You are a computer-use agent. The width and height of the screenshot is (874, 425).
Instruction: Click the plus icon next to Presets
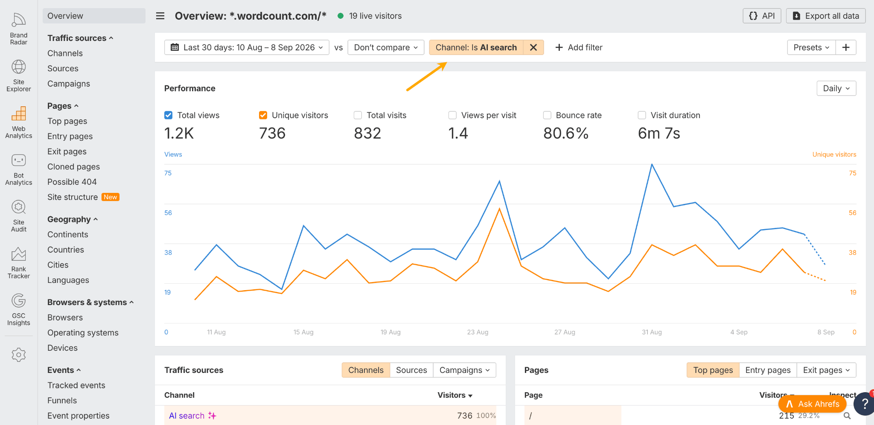point(846,47)
